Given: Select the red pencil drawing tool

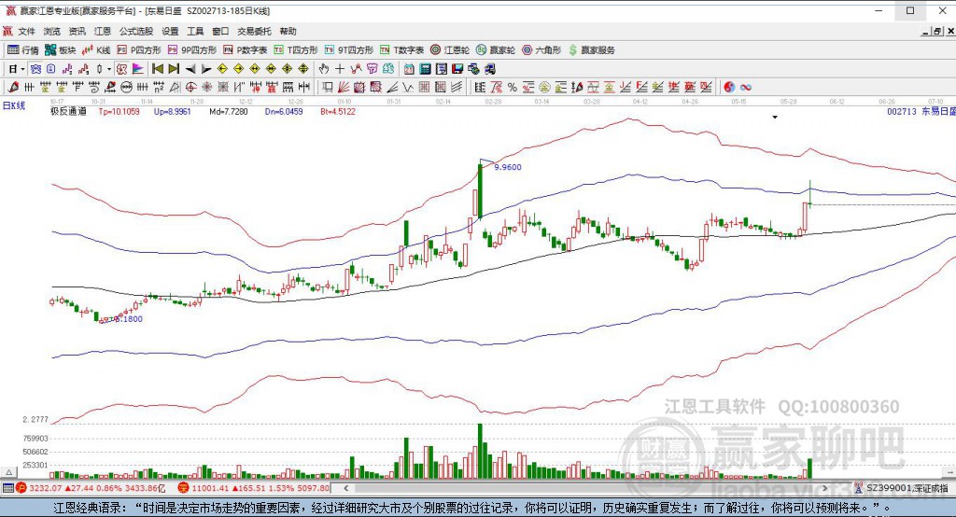Looking at the screenshot, I should pos(13,87).
